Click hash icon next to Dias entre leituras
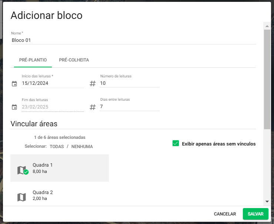Viewport: 274px width, 224px height. click(93, 107)
